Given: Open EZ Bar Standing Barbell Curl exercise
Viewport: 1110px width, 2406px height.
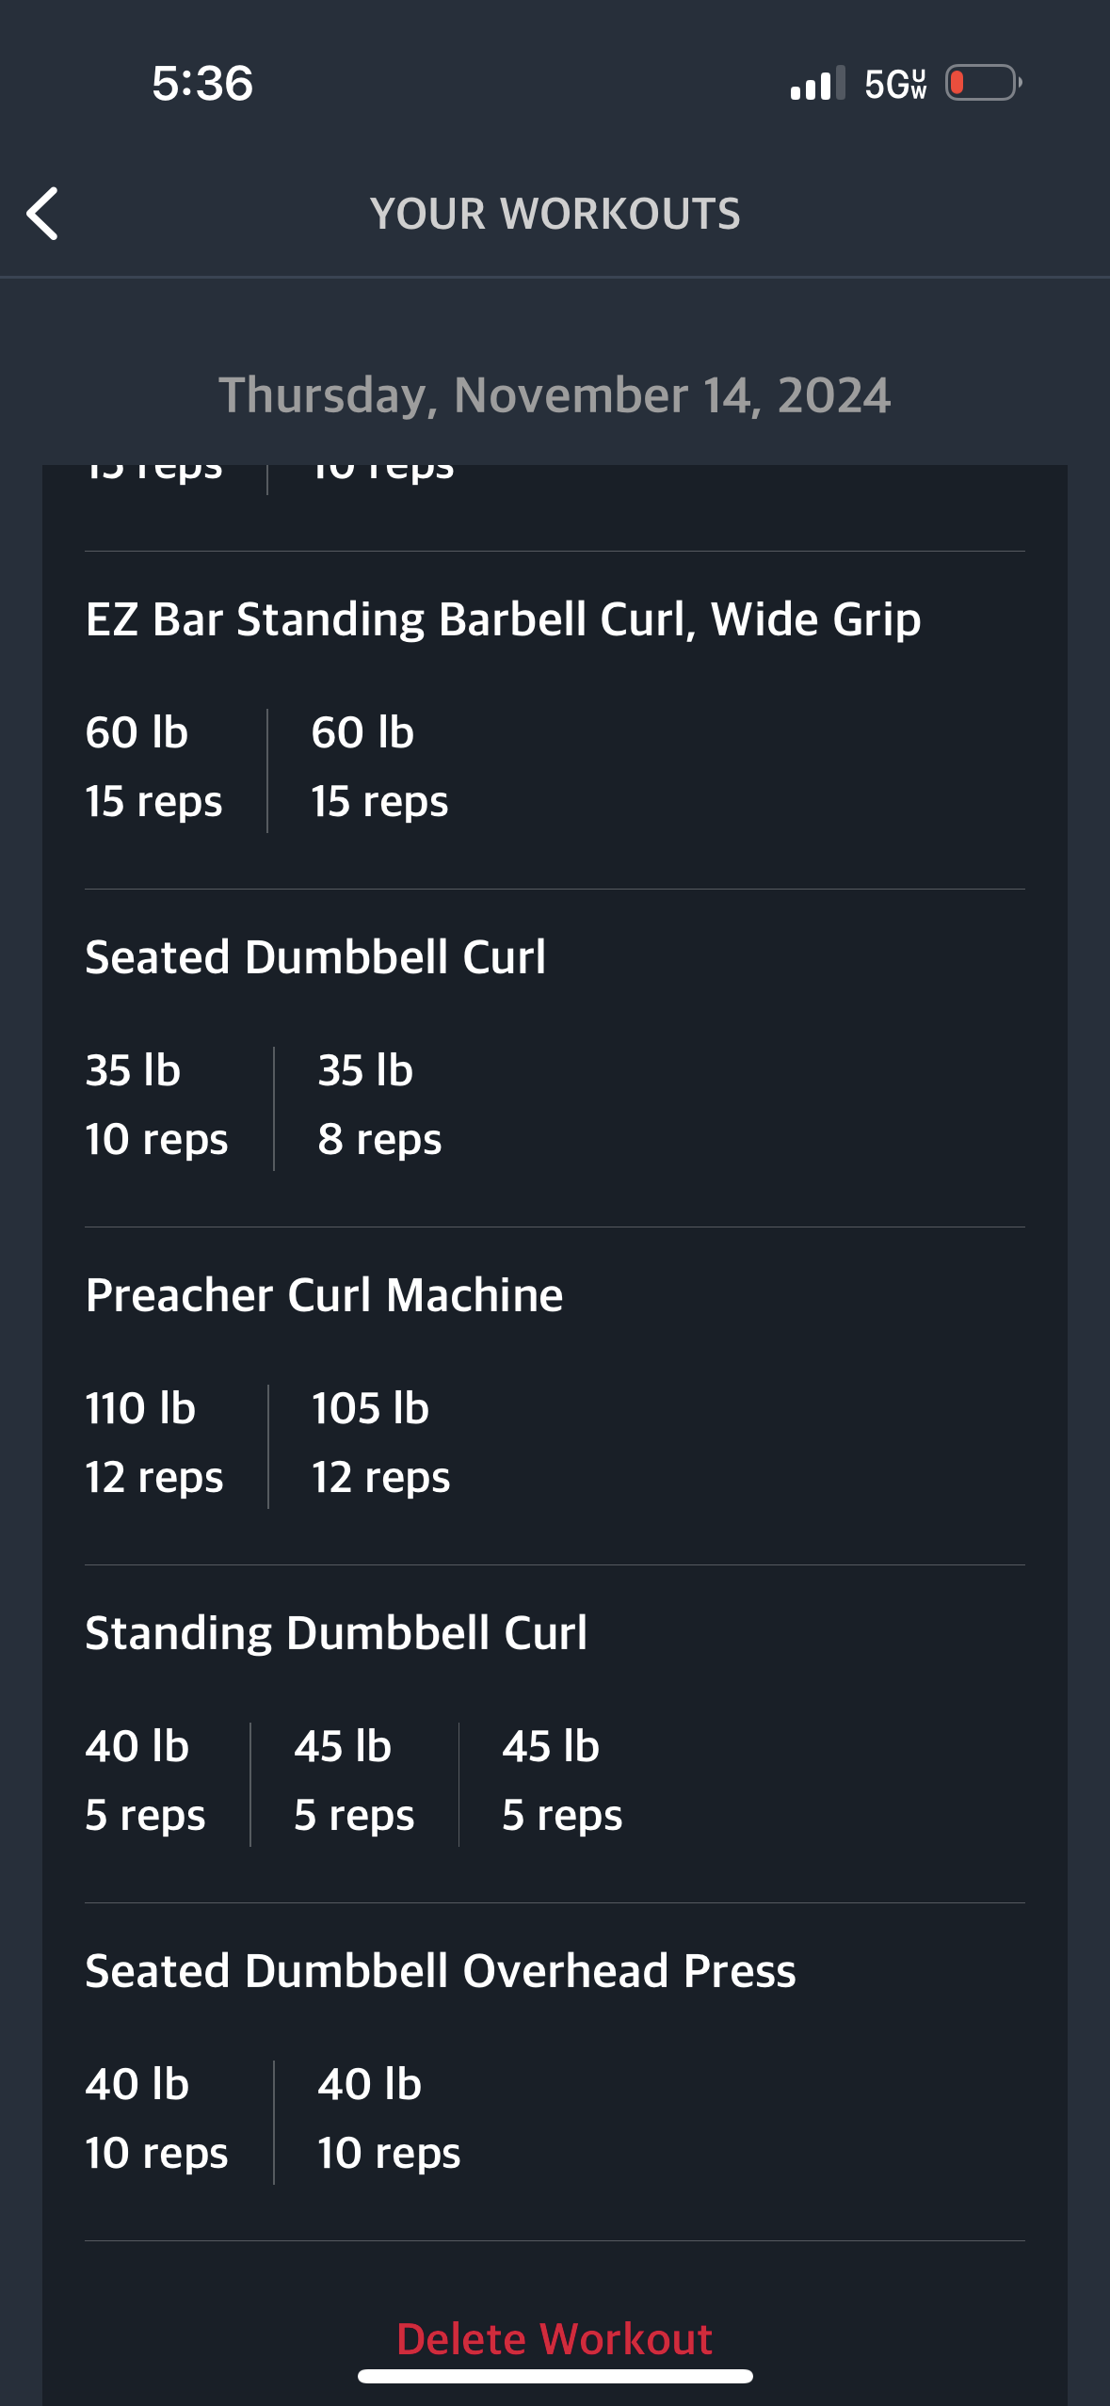Looking at the screenshot, I should tap(503, 619).
